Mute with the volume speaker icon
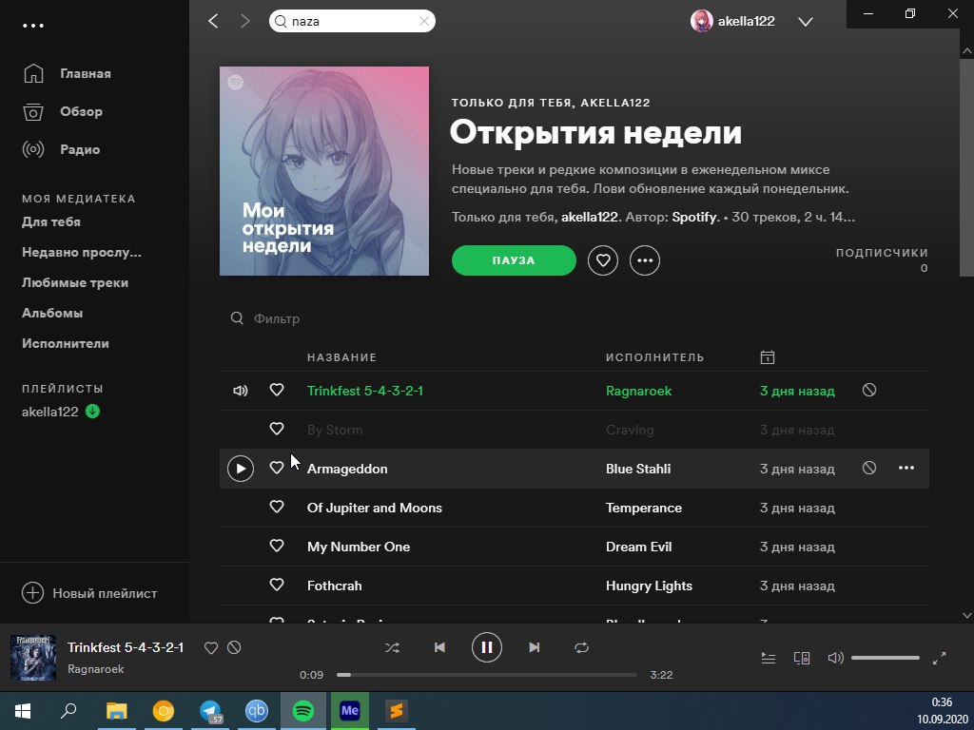Image resolution: width=974 pixels, height=730 pixels. 835,658
